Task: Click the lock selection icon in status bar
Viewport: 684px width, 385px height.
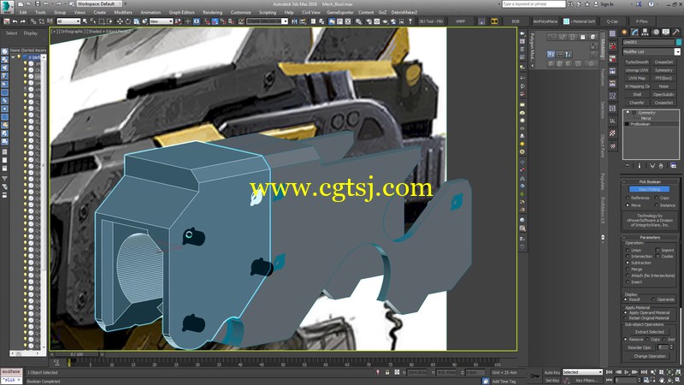Action: pos(387,372)
